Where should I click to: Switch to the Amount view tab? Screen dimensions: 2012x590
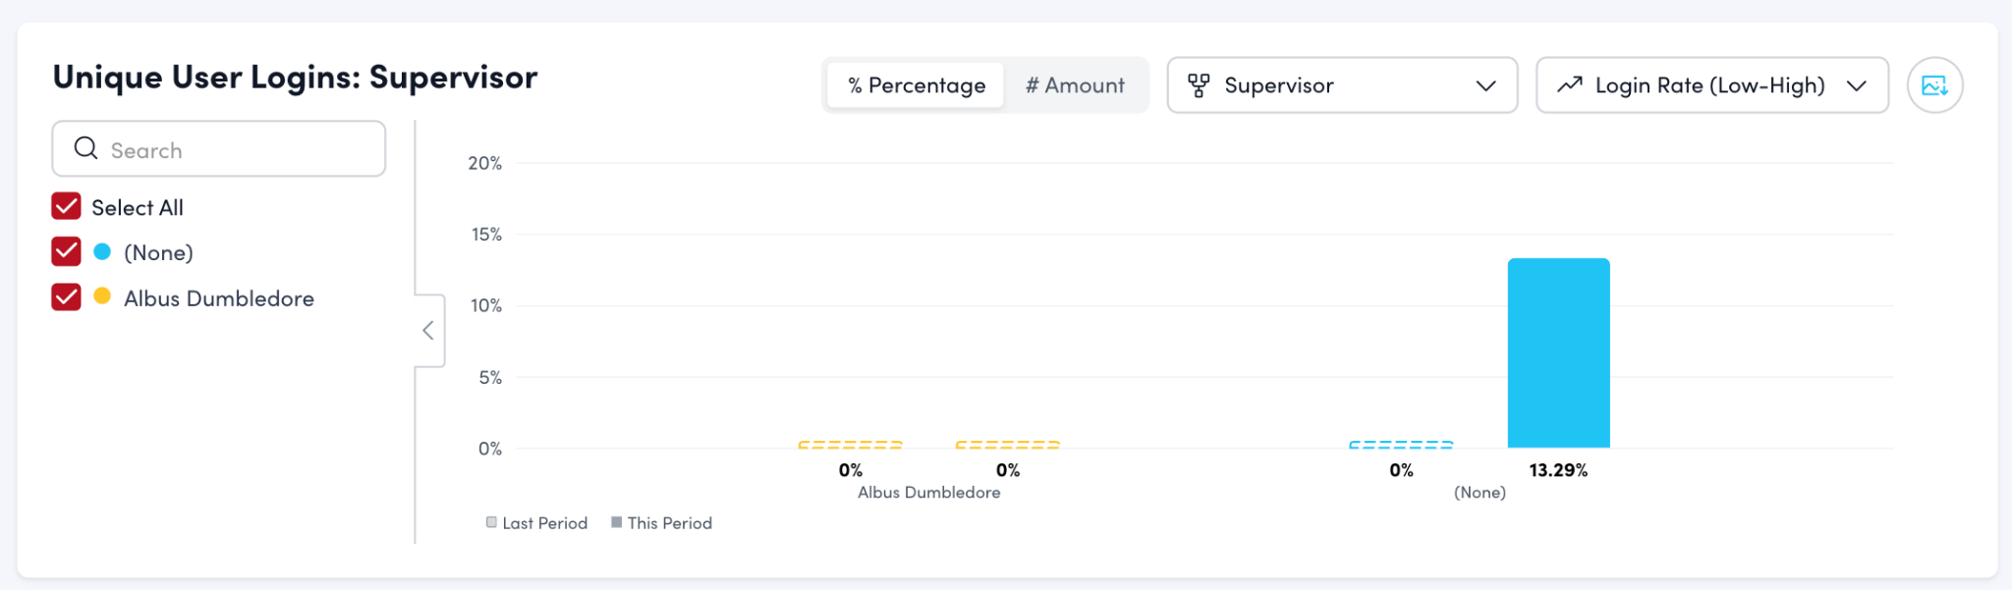[1075, 85]
